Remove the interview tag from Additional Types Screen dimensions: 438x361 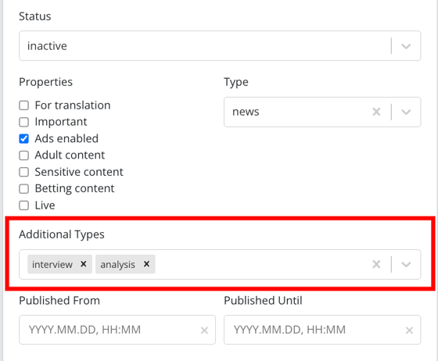pos(83,264)
